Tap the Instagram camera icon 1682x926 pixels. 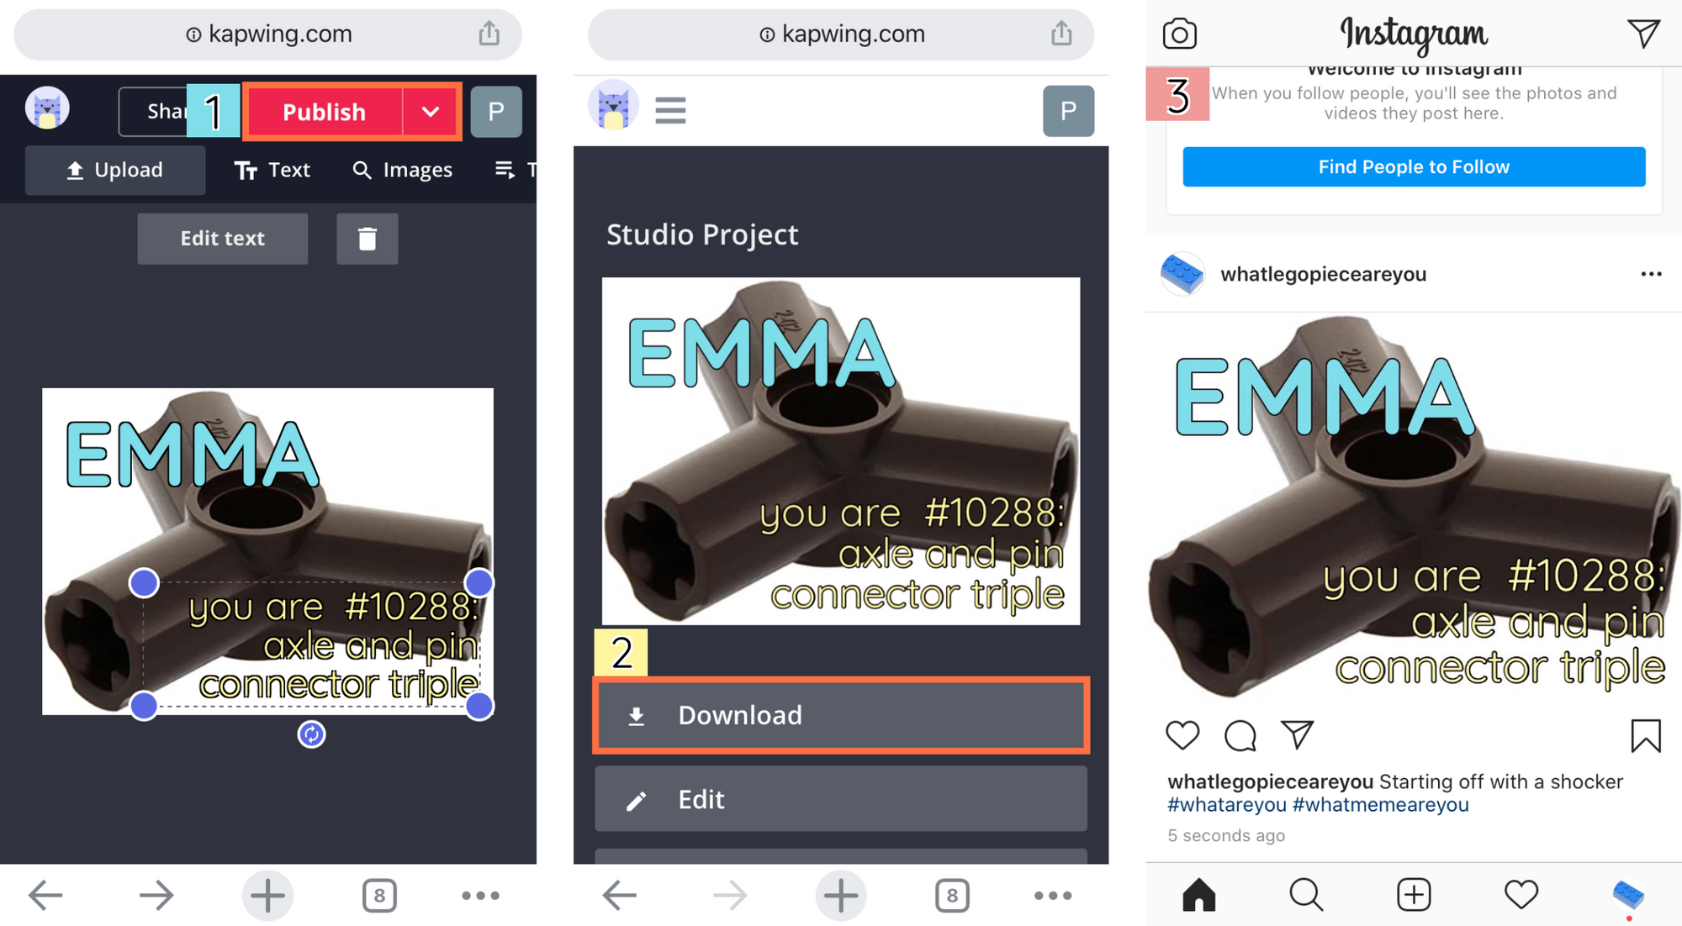pyautogui.click(x=1180, y=34)
